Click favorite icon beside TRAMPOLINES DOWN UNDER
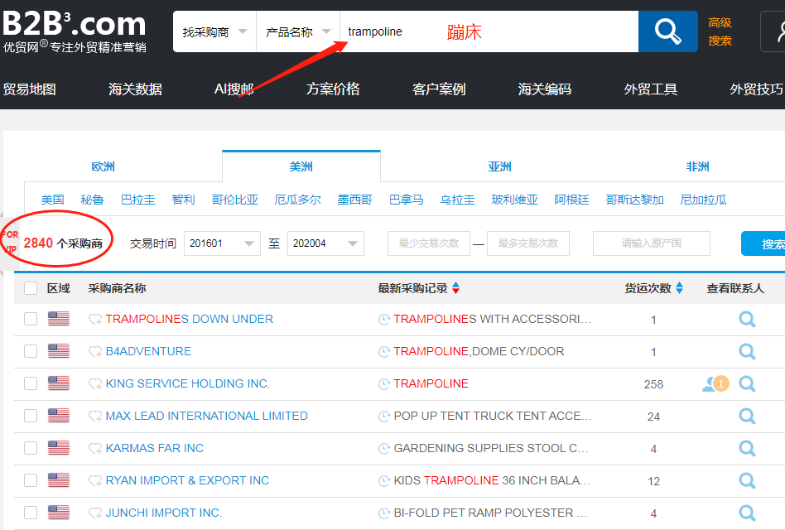Image resolution: width=785 pixels, height=530 pixels. [x=95, y=320]
